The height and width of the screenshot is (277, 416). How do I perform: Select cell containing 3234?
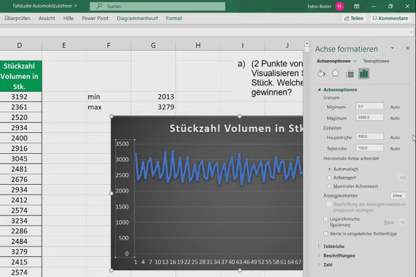(21, 221)
